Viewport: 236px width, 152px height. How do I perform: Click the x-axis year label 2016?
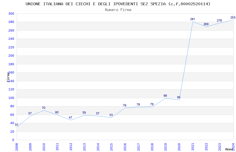tap(125, 147)
